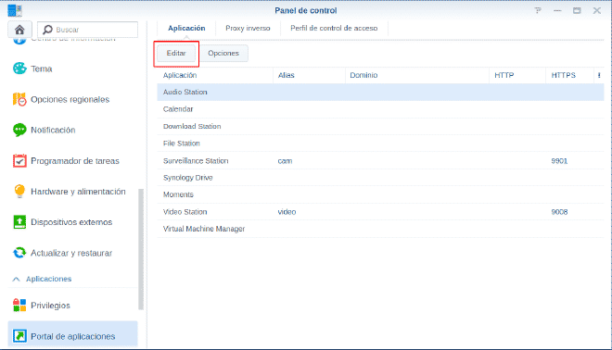Select the Download Station row
The image size is (612, 350).
click(x=380, y=126)
